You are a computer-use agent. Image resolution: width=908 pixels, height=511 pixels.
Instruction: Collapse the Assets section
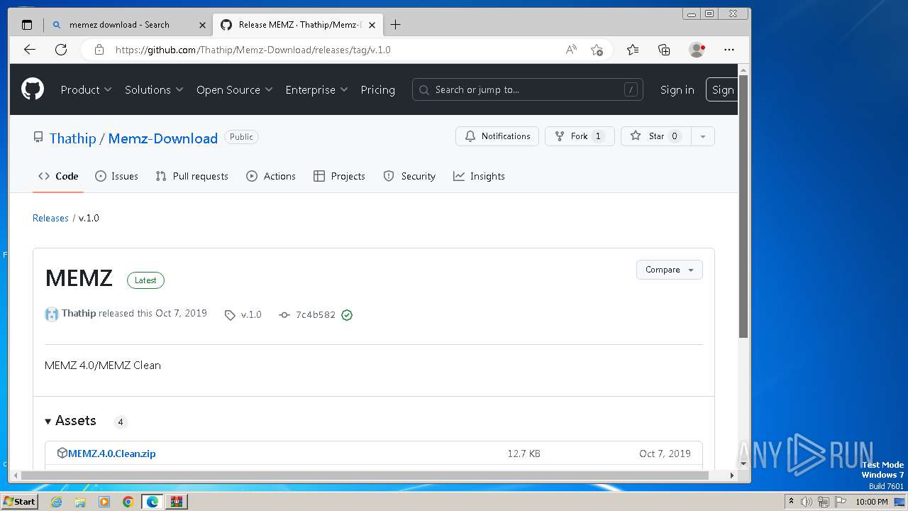coord(70,421)
